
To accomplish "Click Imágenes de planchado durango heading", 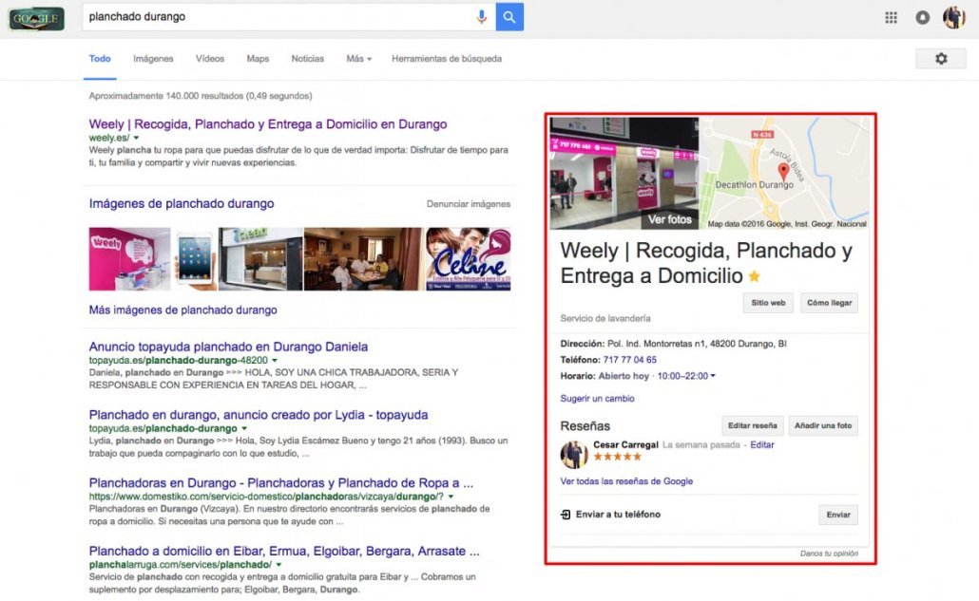I will (x=181, y=203).
